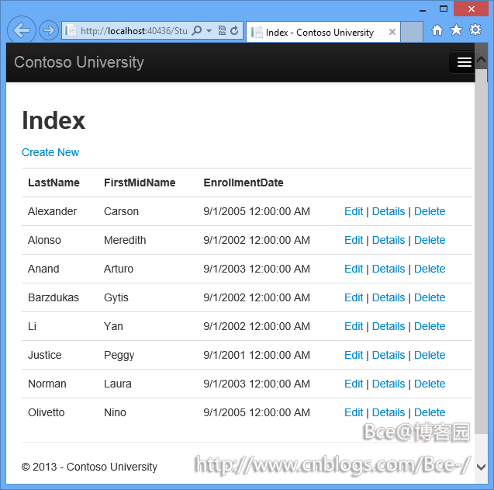This screenshot has width=494, height=490.
Task: Open Details for Norman
Action: 389,384
